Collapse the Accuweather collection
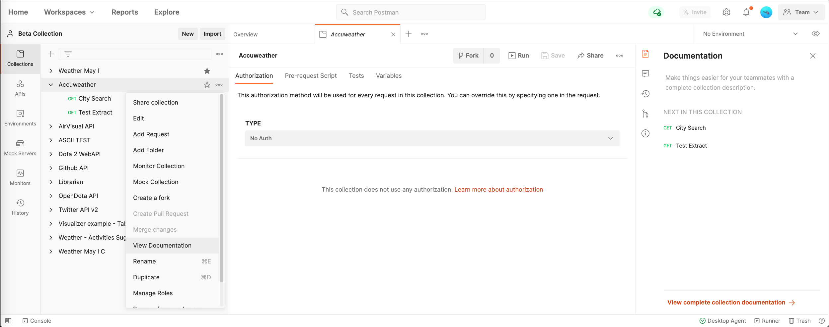The width and height of the screenshot is (829, 327). [51, 85]
